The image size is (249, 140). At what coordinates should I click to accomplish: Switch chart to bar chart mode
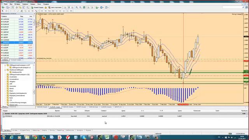point(65,7)
